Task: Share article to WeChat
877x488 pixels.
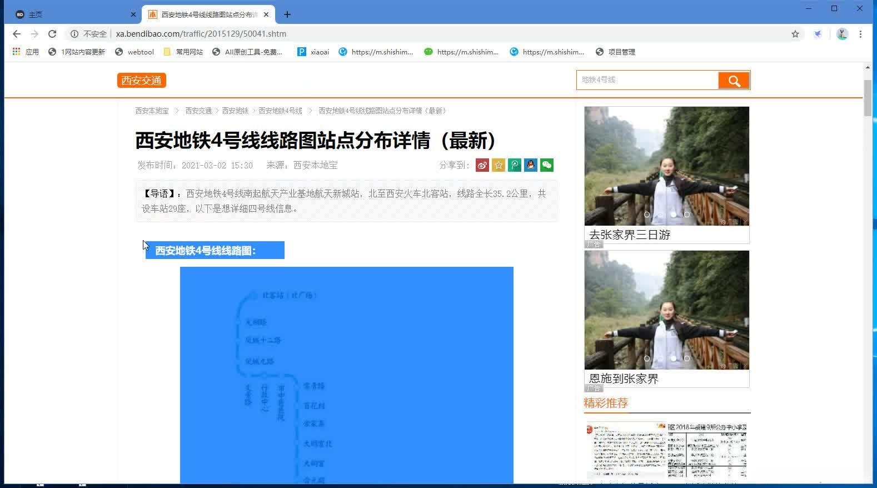Action: [547, 165]
